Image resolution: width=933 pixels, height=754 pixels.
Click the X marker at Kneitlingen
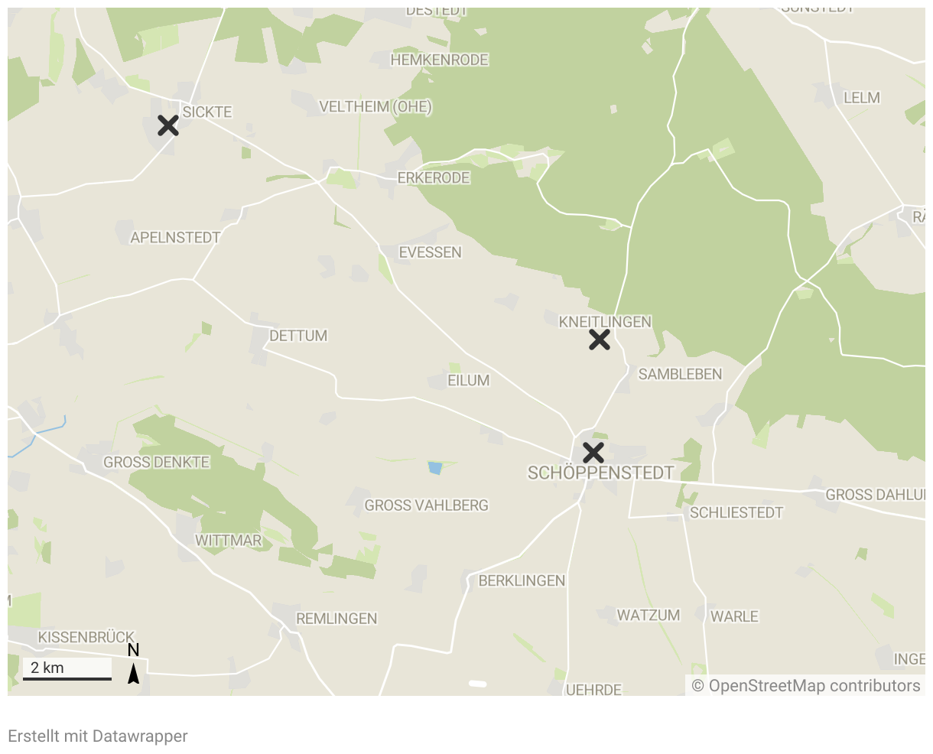coord(600,340)
